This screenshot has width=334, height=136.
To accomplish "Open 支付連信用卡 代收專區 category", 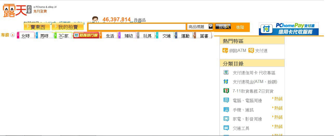I will point(254,73).
